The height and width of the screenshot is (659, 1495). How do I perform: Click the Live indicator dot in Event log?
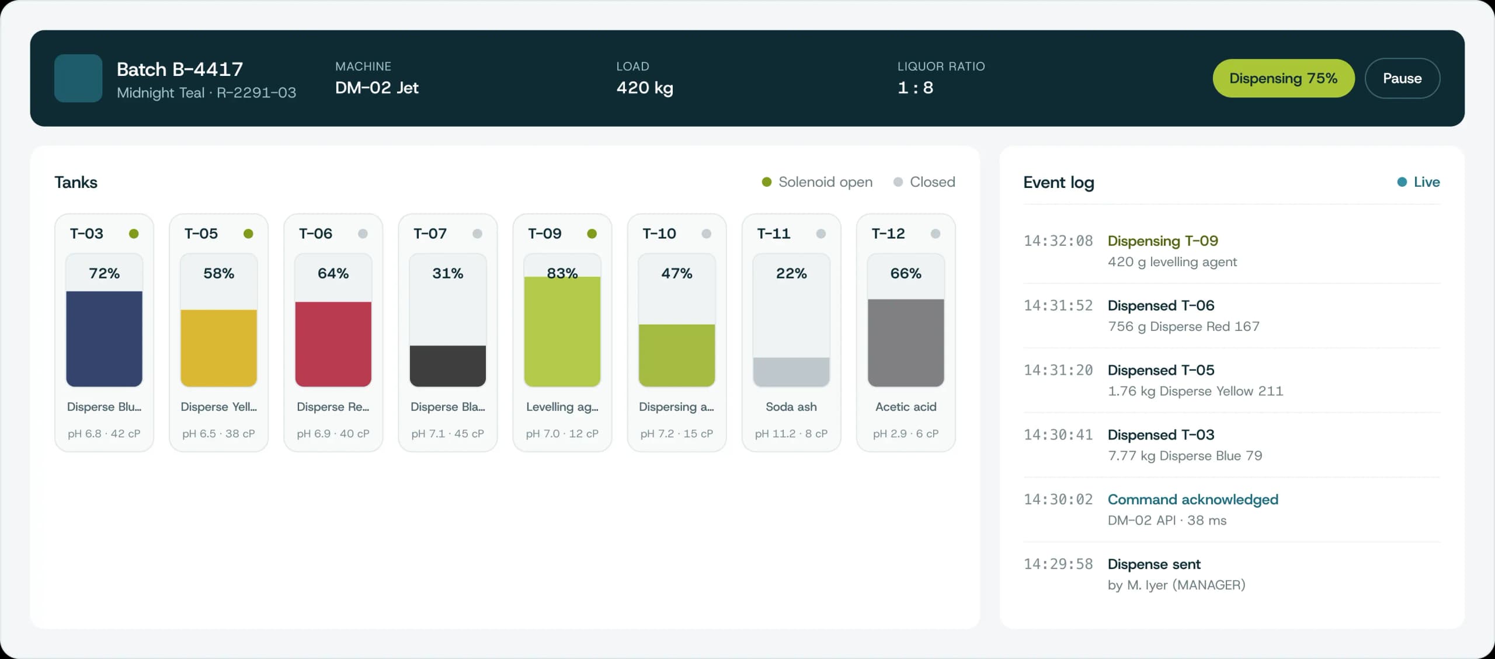click(1402, 182)
